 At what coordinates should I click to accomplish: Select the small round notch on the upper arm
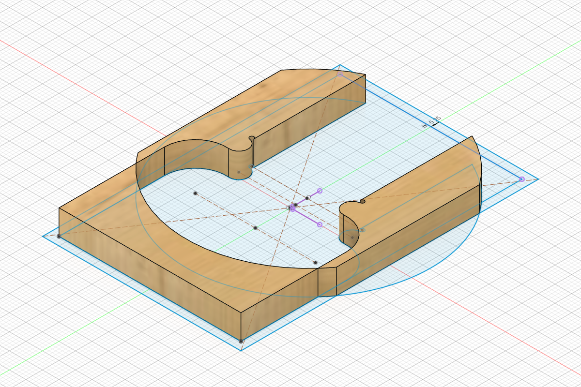pyautogui.click(x=251, y=139)
